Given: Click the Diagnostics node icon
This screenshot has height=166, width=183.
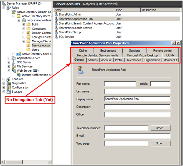Looking at the screenshot, I should (9, 83).
